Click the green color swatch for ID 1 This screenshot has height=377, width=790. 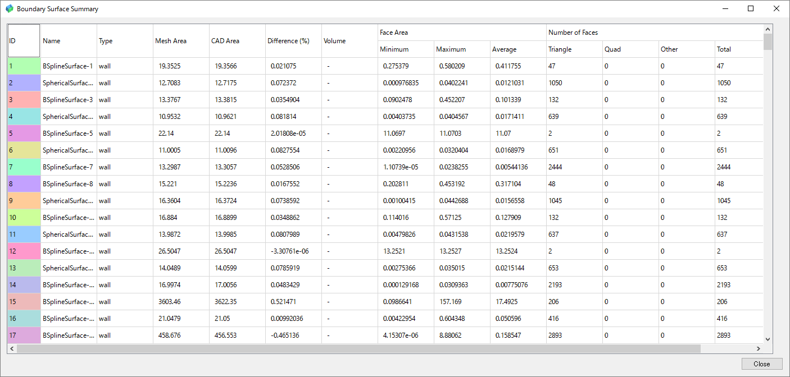24,66
